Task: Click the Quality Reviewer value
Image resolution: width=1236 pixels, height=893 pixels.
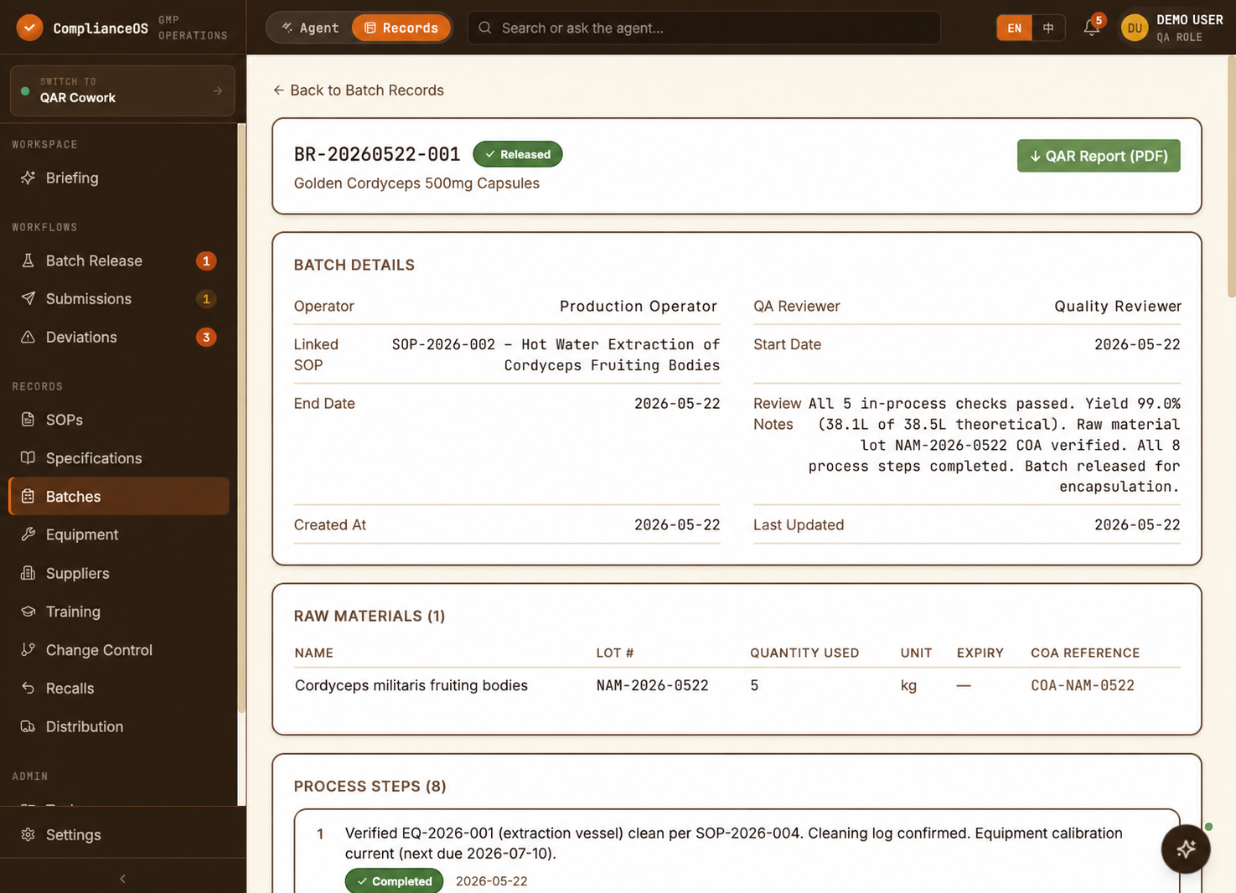Action: [x=1118, y=306]
